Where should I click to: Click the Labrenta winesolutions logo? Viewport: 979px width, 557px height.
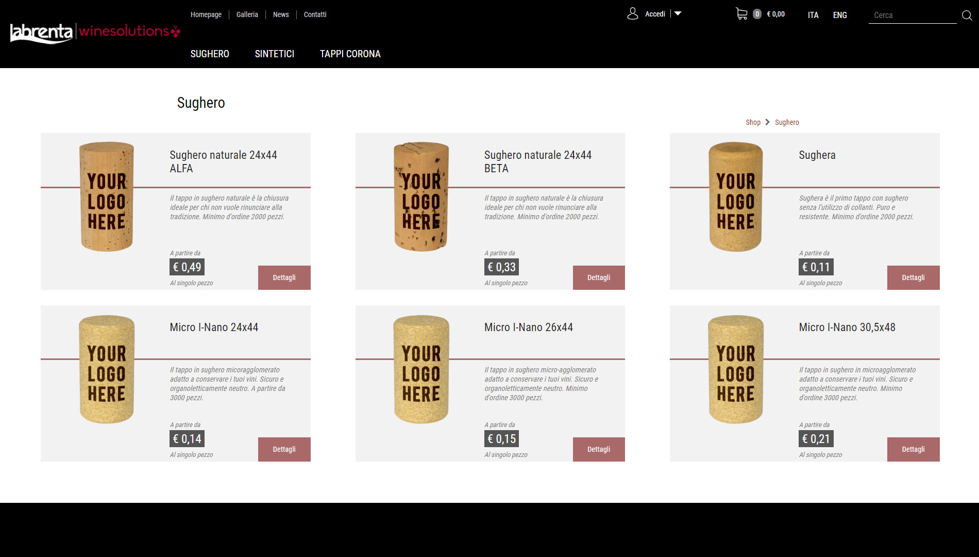pos(95,32)
